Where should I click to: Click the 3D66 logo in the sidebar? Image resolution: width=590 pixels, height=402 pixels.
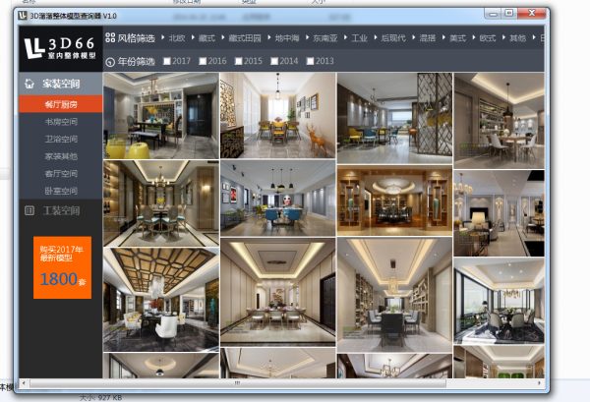(60, 47)
